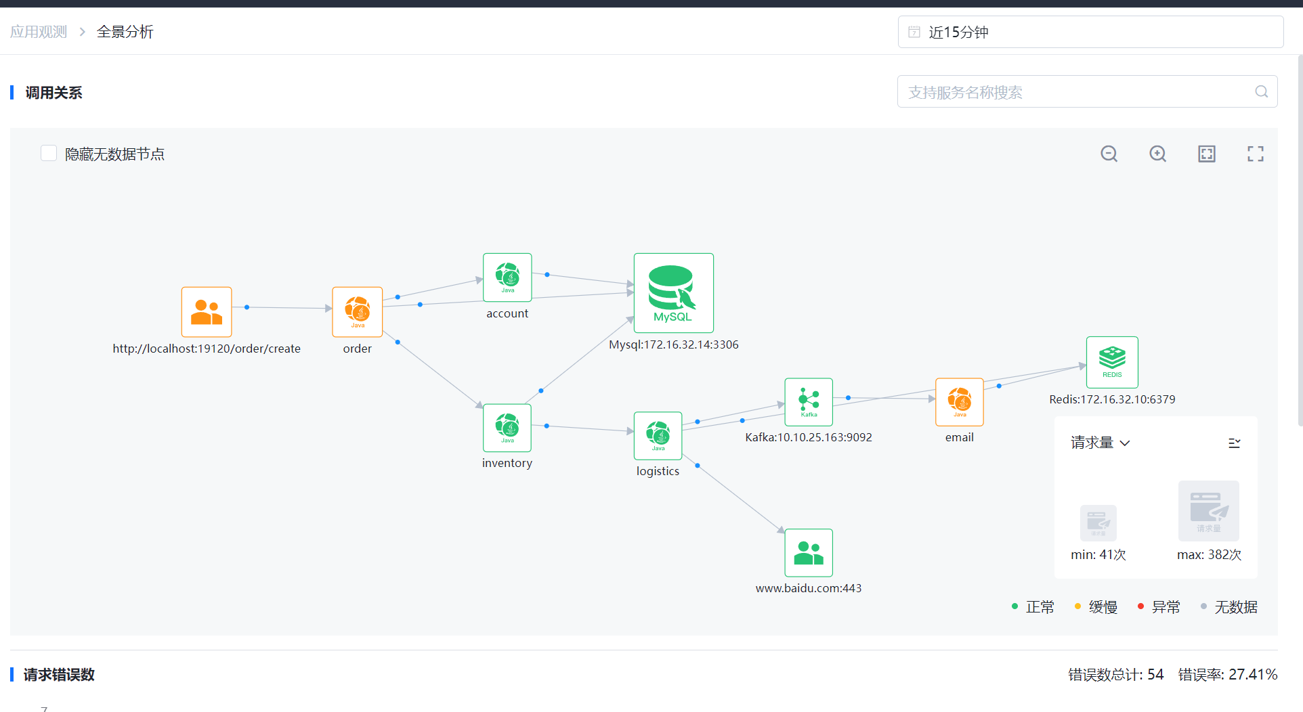Click the www.baidu.com external node
The width and height of the screenshot is (1303, 712).
808,552
